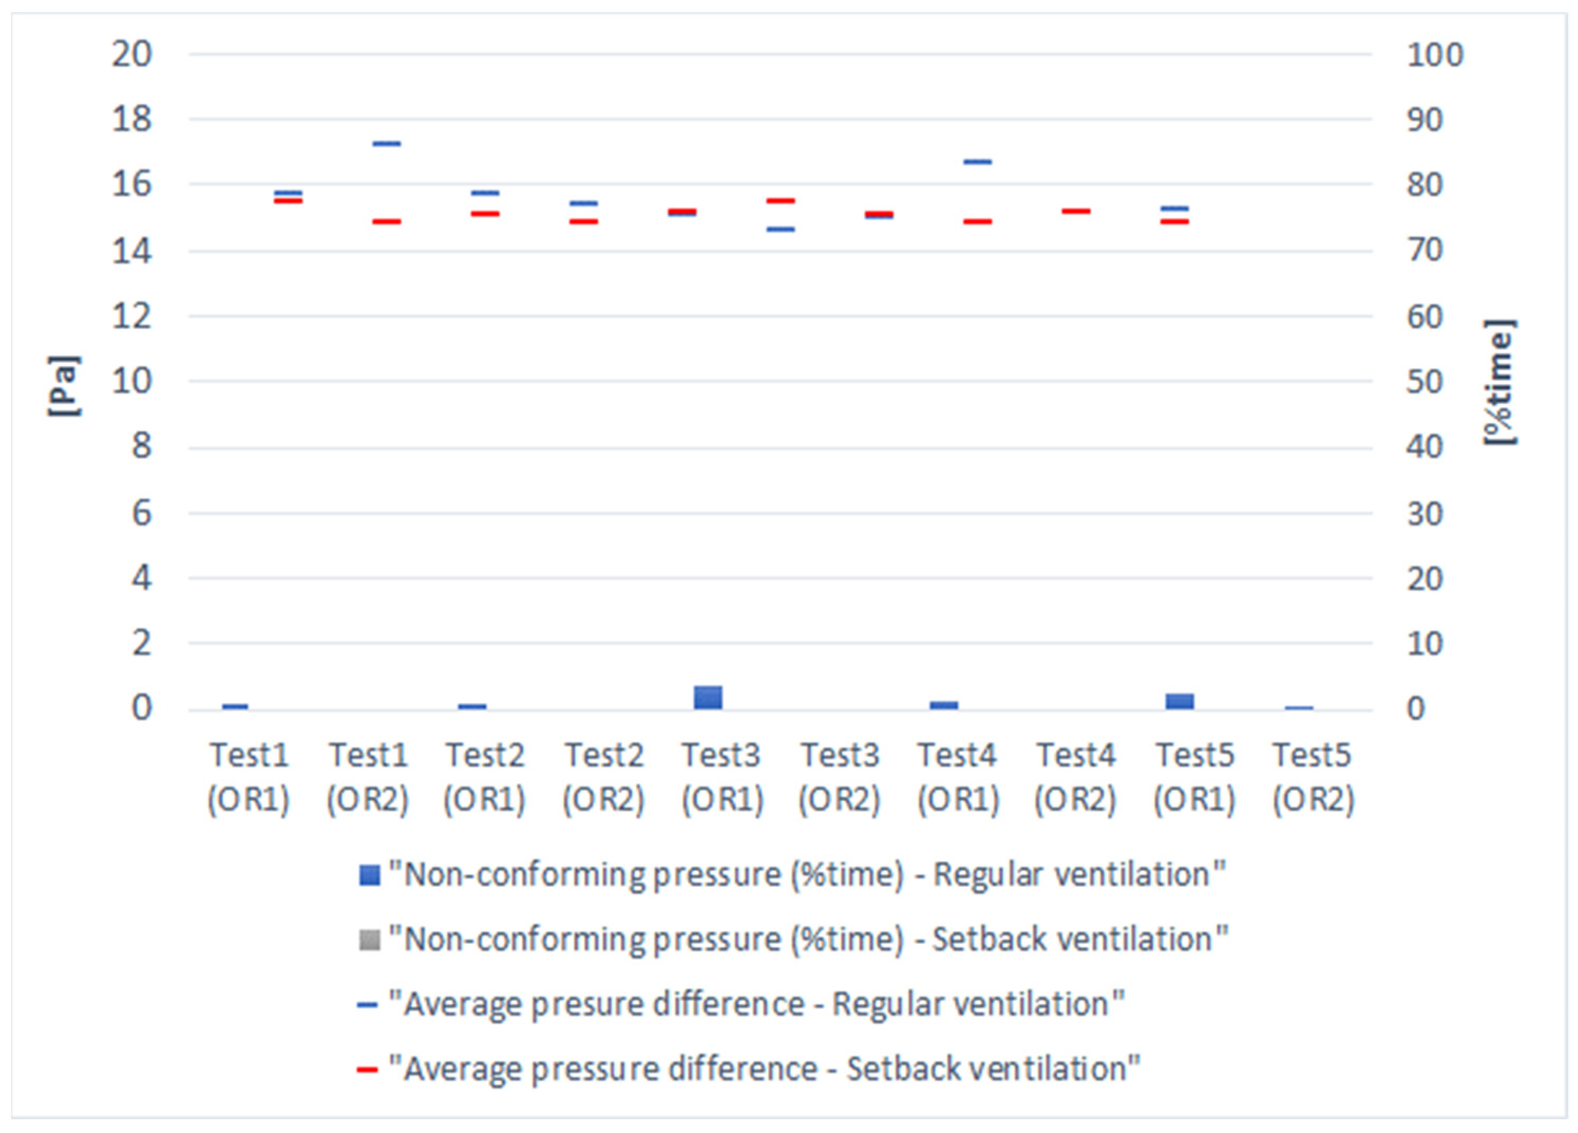
Task: Select the tallest blue bar at Test3 (OR1)
Action: pos(708,698)
